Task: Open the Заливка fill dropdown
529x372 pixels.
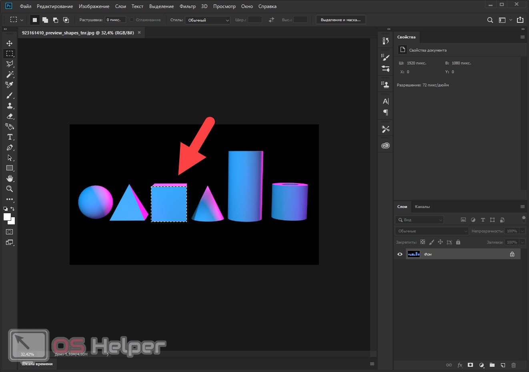Action: [522, 242]
